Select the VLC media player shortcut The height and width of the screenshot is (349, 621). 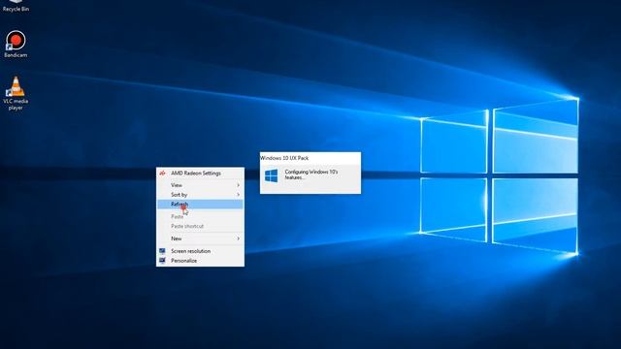click(16, 93)
